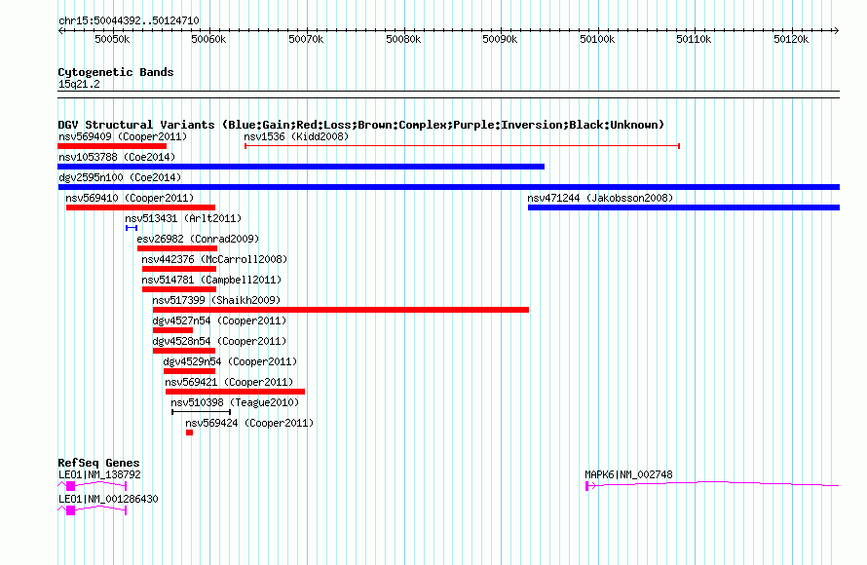Viewport: 867px width, 565px height.
Task: Click the Cytogenetic Bands track title
Action: 116,72
